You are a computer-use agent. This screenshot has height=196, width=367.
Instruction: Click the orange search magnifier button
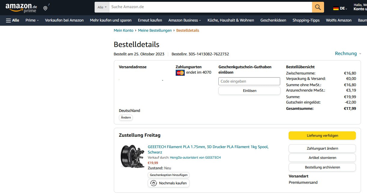[x=318, y=7]
